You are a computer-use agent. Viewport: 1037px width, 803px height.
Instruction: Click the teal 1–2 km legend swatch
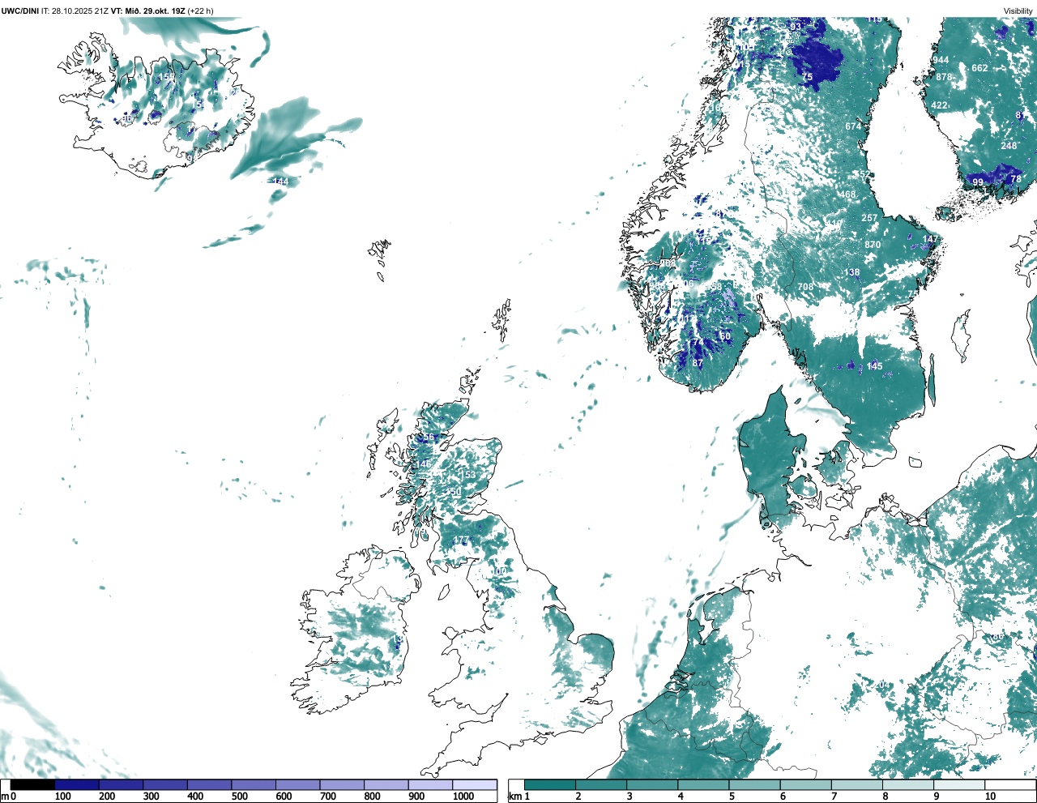click(x=550, y=784)
